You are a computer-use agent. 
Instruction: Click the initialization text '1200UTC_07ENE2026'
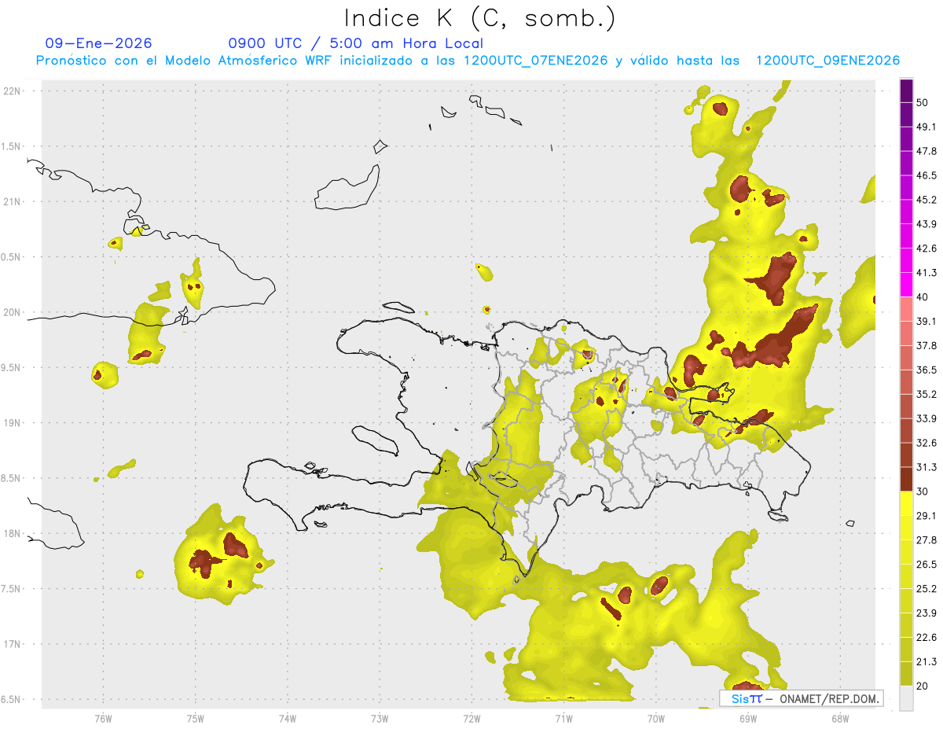535,61
